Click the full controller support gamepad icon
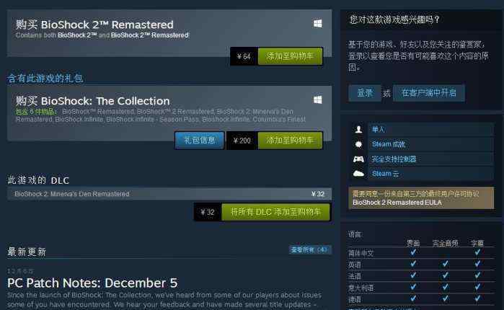The image size is (504, 310). pos(358,159)
